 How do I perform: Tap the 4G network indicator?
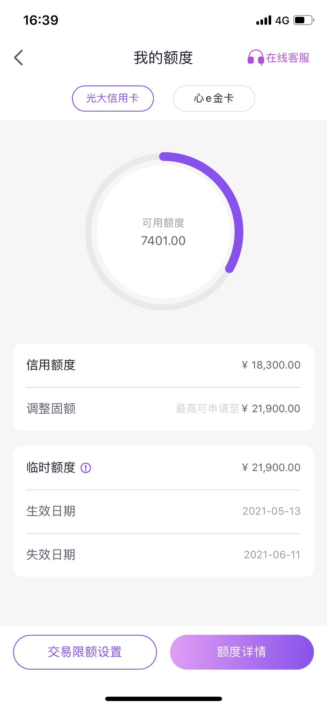pos(282,20)
